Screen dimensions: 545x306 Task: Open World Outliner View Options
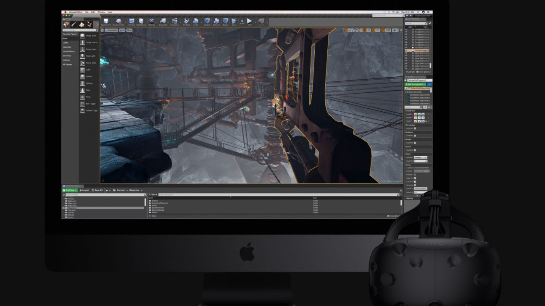pos(423,72)
